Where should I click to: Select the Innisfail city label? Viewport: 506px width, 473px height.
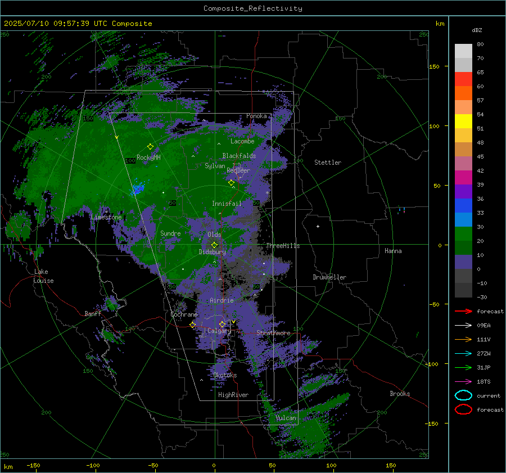click(227, 204)
